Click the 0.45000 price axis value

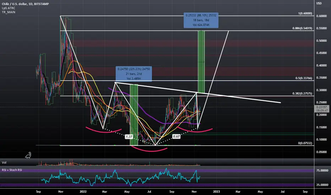click(321, 53)
